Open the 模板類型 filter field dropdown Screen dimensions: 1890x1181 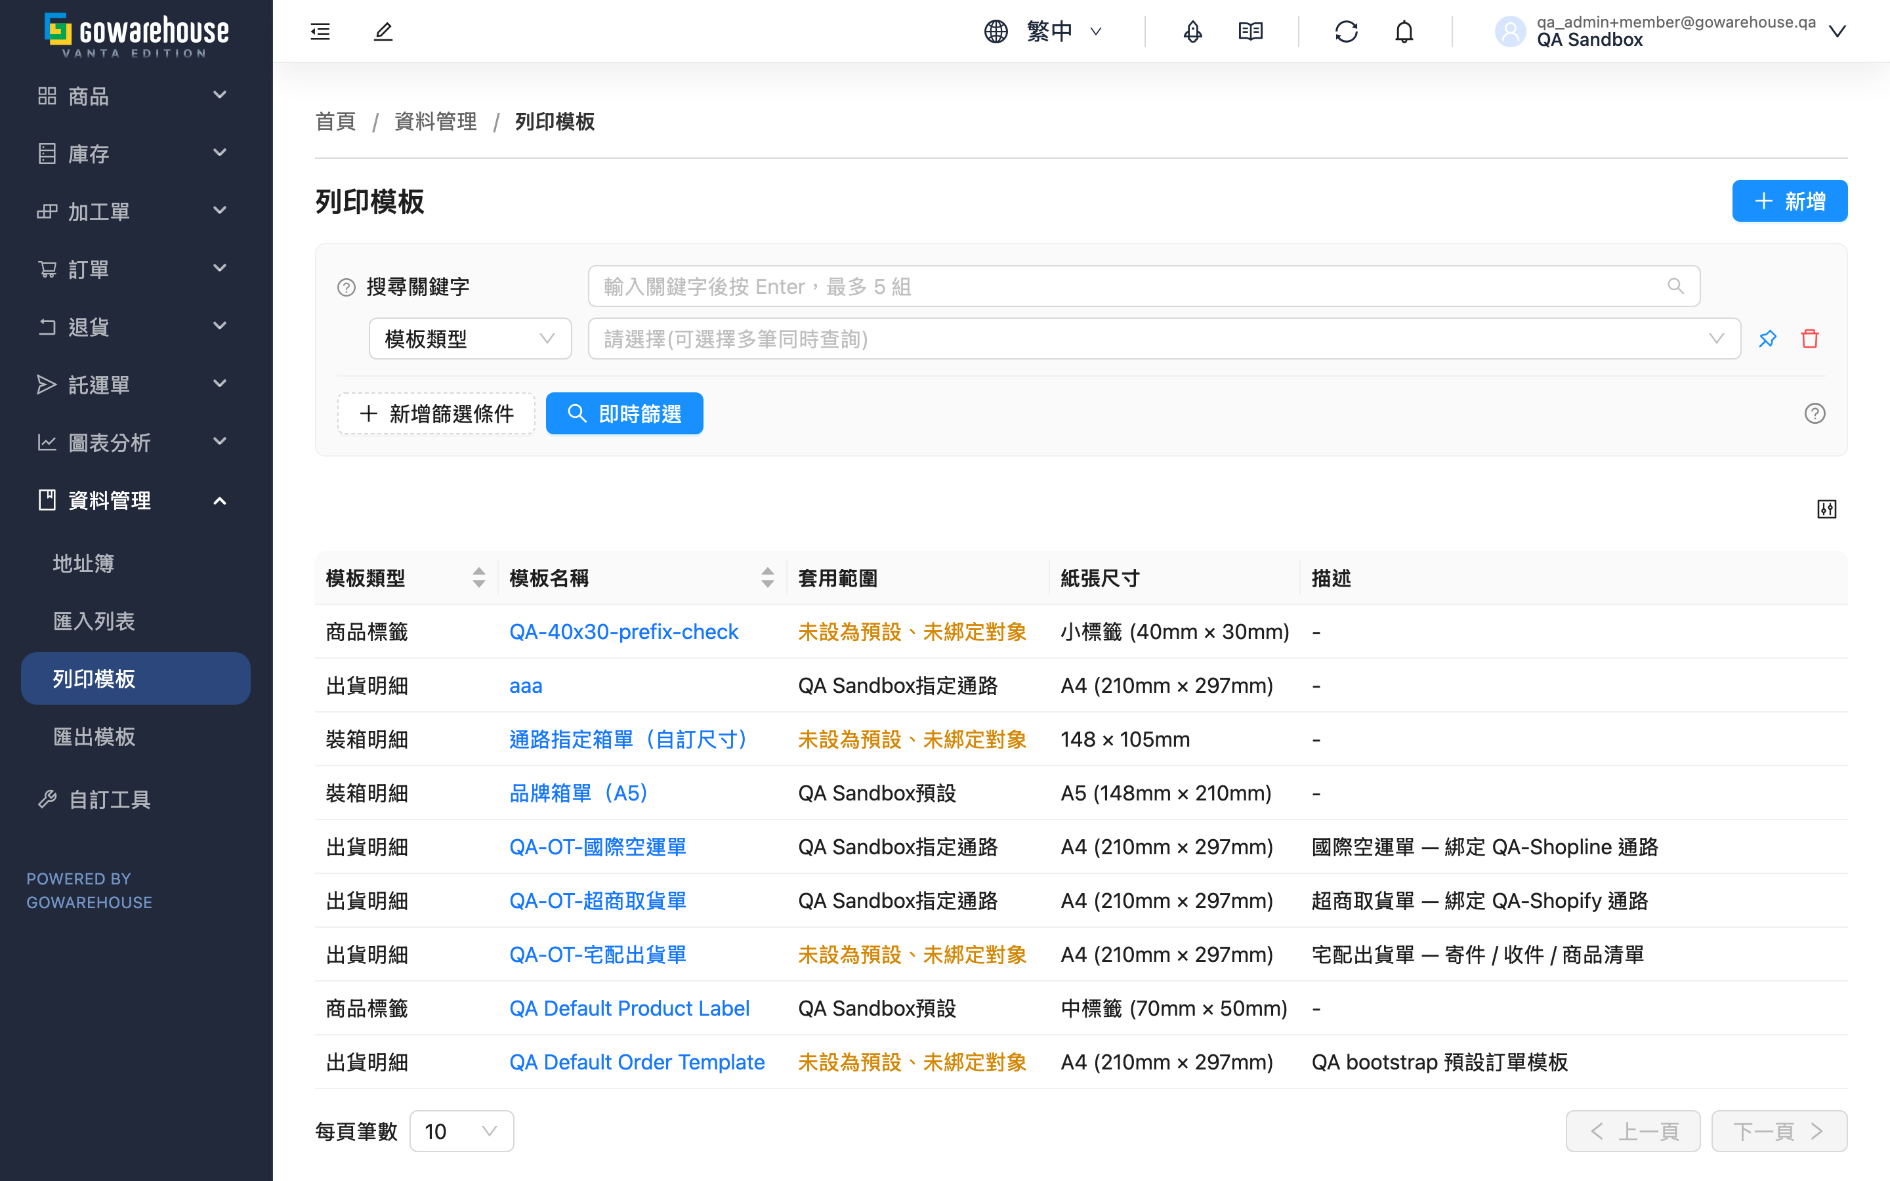coord(470,339)
